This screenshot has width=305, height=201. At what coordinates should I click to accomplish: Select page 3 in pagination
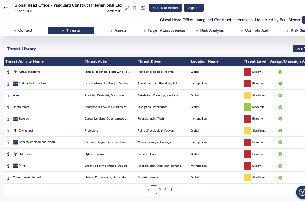coord(165,190)
